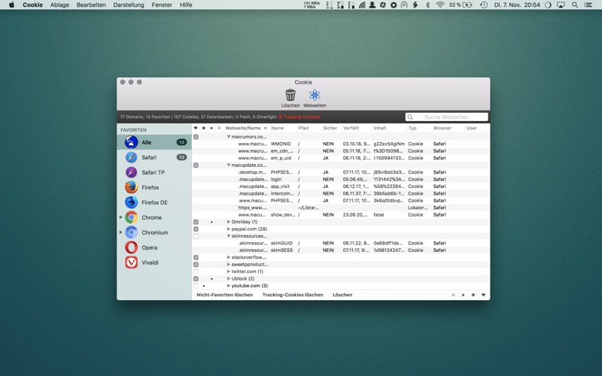The width and height of the screenshot is (602, 376).
Task: Toggle the paypal.com favorite checkbox
Action: (x=196, y=229)
